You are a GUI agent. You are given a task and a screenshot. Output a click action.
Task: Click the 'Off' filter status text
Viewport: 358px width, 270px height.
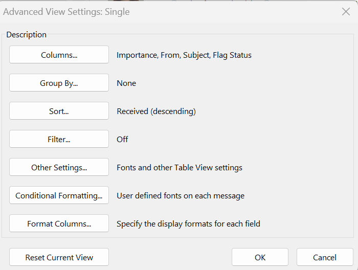[122, 139]
